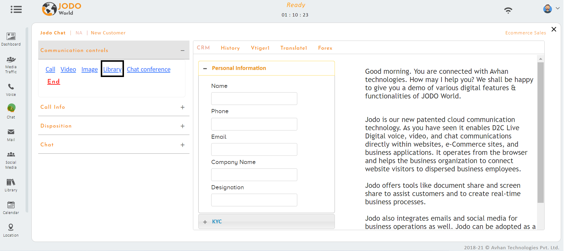Open Location in the sidebar
The height and width of the screenshot is (251, 564).
(x=11, y=230)
